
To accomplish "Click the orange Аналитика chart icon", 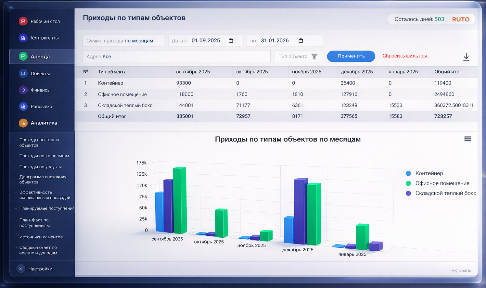I will click(23, 123).
